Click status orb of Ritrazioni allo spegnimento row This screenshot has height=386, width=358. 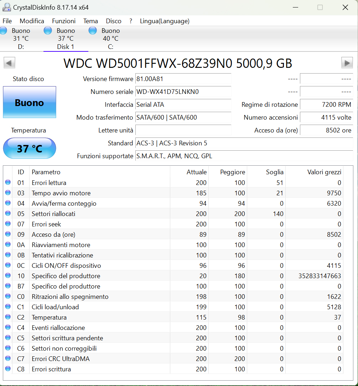pyautogui.click(x=8, y=296)
